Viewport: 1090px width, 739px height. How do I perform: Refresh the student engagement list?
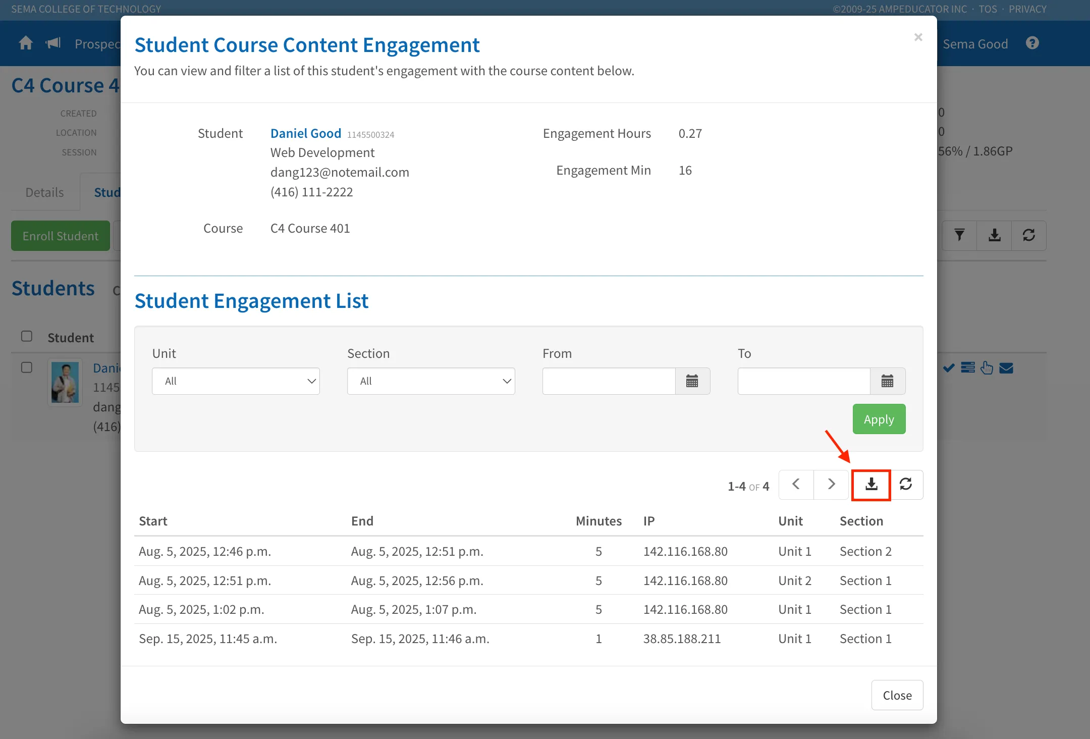[906, 485]
